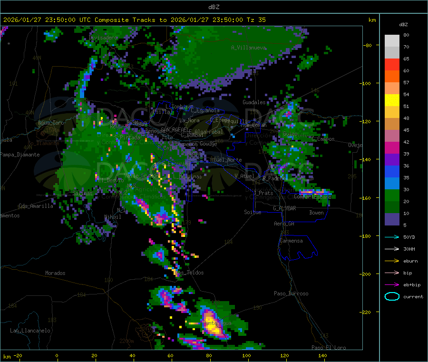Click the 'Nihuil' map label
This screenshot has height=362, width=428.
(x=113, y=217)
